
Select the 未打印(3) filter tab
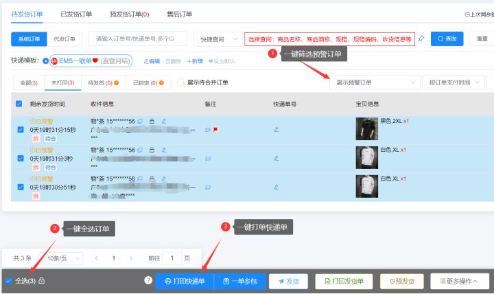[x=62, y=82]
